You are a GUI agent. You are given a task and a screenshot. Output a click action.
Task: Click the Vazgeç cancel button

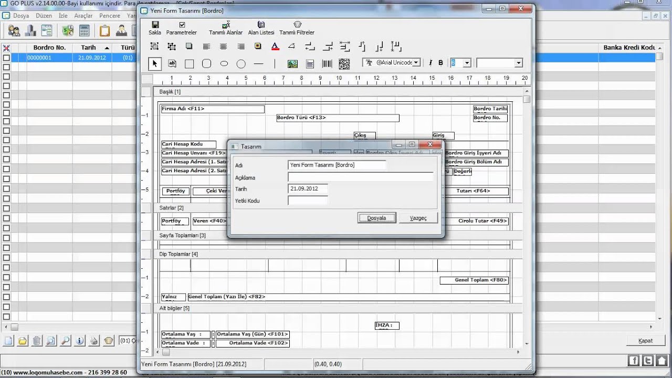(x=418, y=218)
